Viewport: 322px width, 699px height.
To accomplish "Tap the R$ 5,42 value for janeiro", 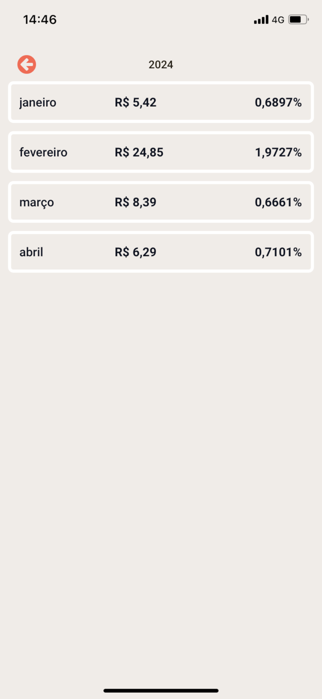I will click(x=135, y=102).
